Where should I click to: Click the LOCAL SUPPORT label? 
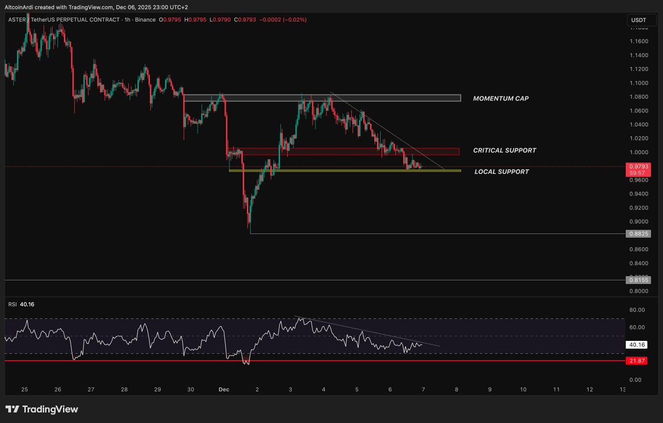click(502, 172)
